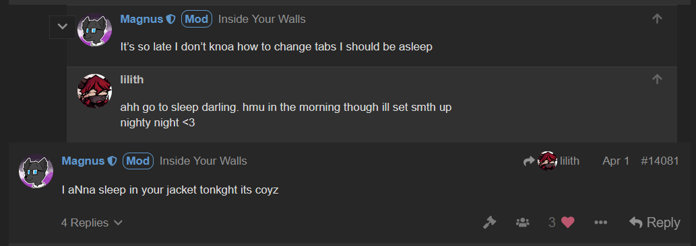Open admin tools hammer icon
Viewport: 696px width, 246px height.
click(489, 222)
